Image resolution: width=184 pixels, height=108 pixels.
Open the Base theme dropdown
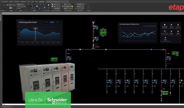[67, 4]
